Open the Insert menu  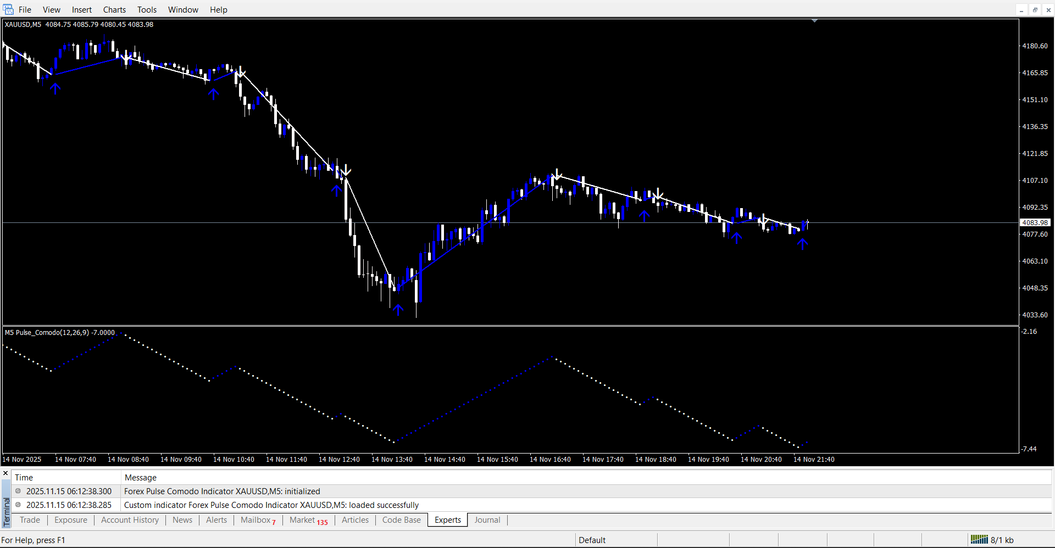coord(82,10)
